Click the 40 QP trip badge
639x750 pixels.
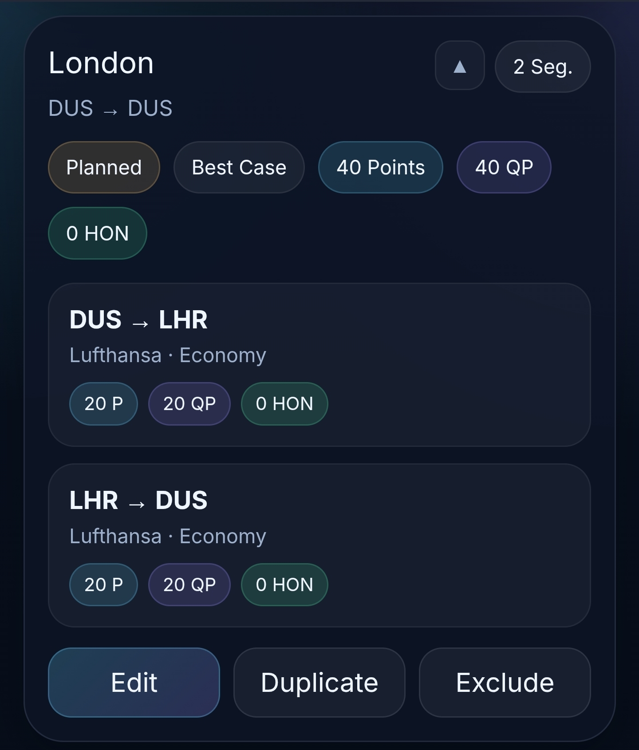point(504,167)
